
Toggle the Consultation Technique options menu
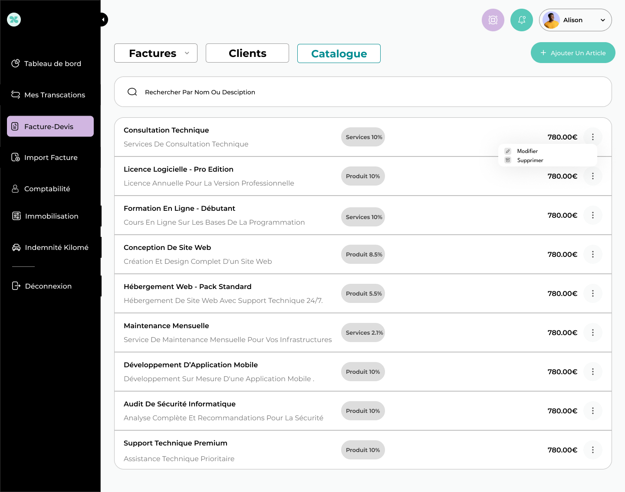(x=592, y=137)
